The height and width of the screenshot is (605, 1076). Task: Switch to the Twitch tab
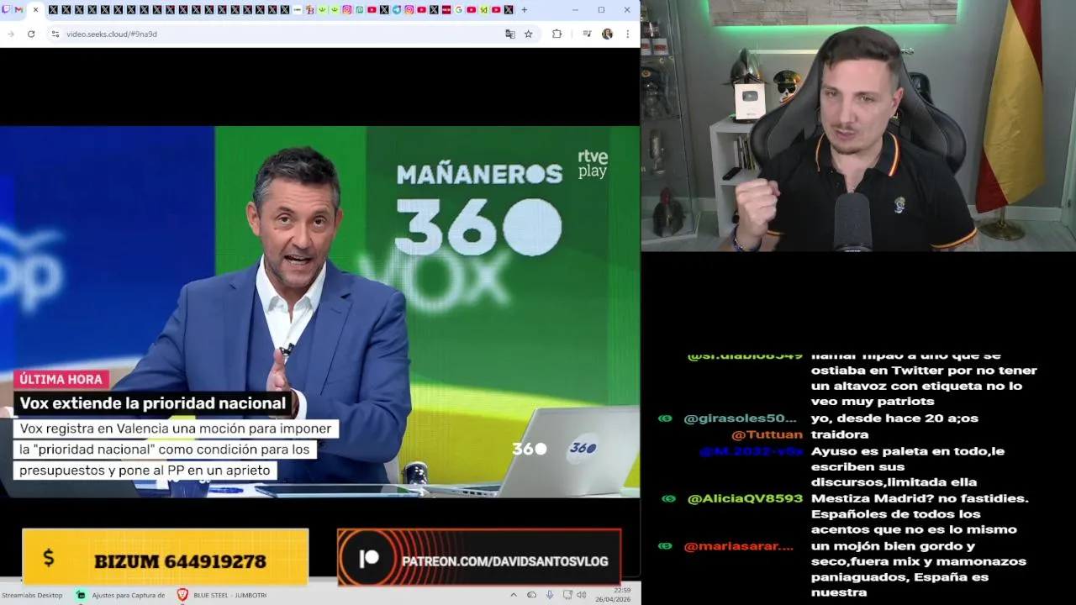tap(7, 10)
